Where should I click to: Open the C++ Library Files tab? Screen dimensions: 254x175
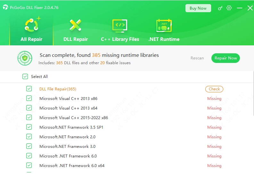click(120, 31)
